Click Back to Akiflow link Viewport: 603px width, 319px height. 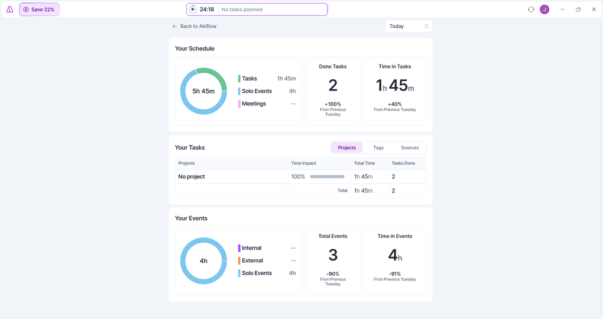198,26
